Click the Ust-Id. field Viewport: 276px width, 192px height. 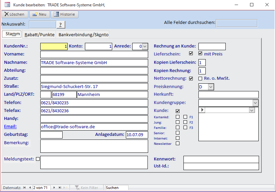click(221, 166)
